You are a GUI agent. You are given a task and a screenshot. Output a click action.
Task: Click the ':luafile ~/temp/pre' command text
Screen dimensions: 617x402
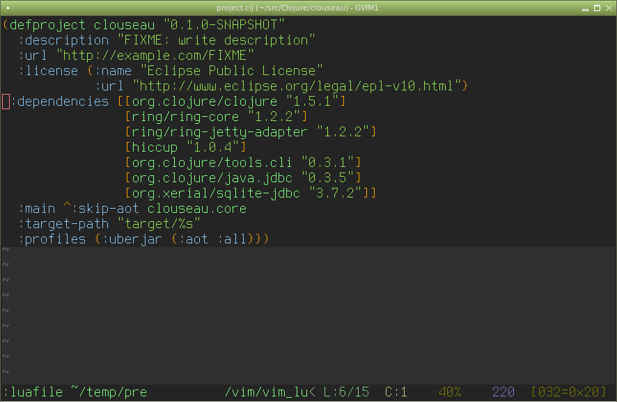point(75,392)
